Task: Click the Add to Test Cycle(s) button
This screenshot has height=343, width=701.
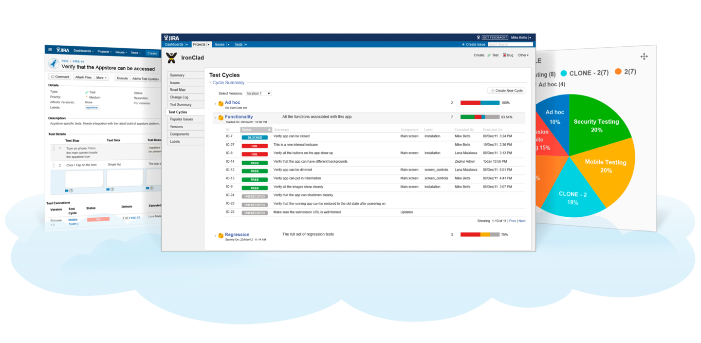Action: click(146, 78)
